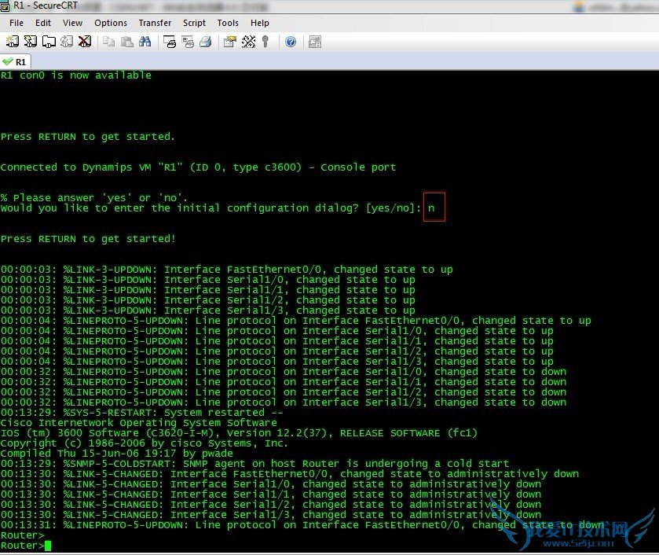Open Quick Connect from the toolbar
659x555 pixels.
(x=31, y=42)
